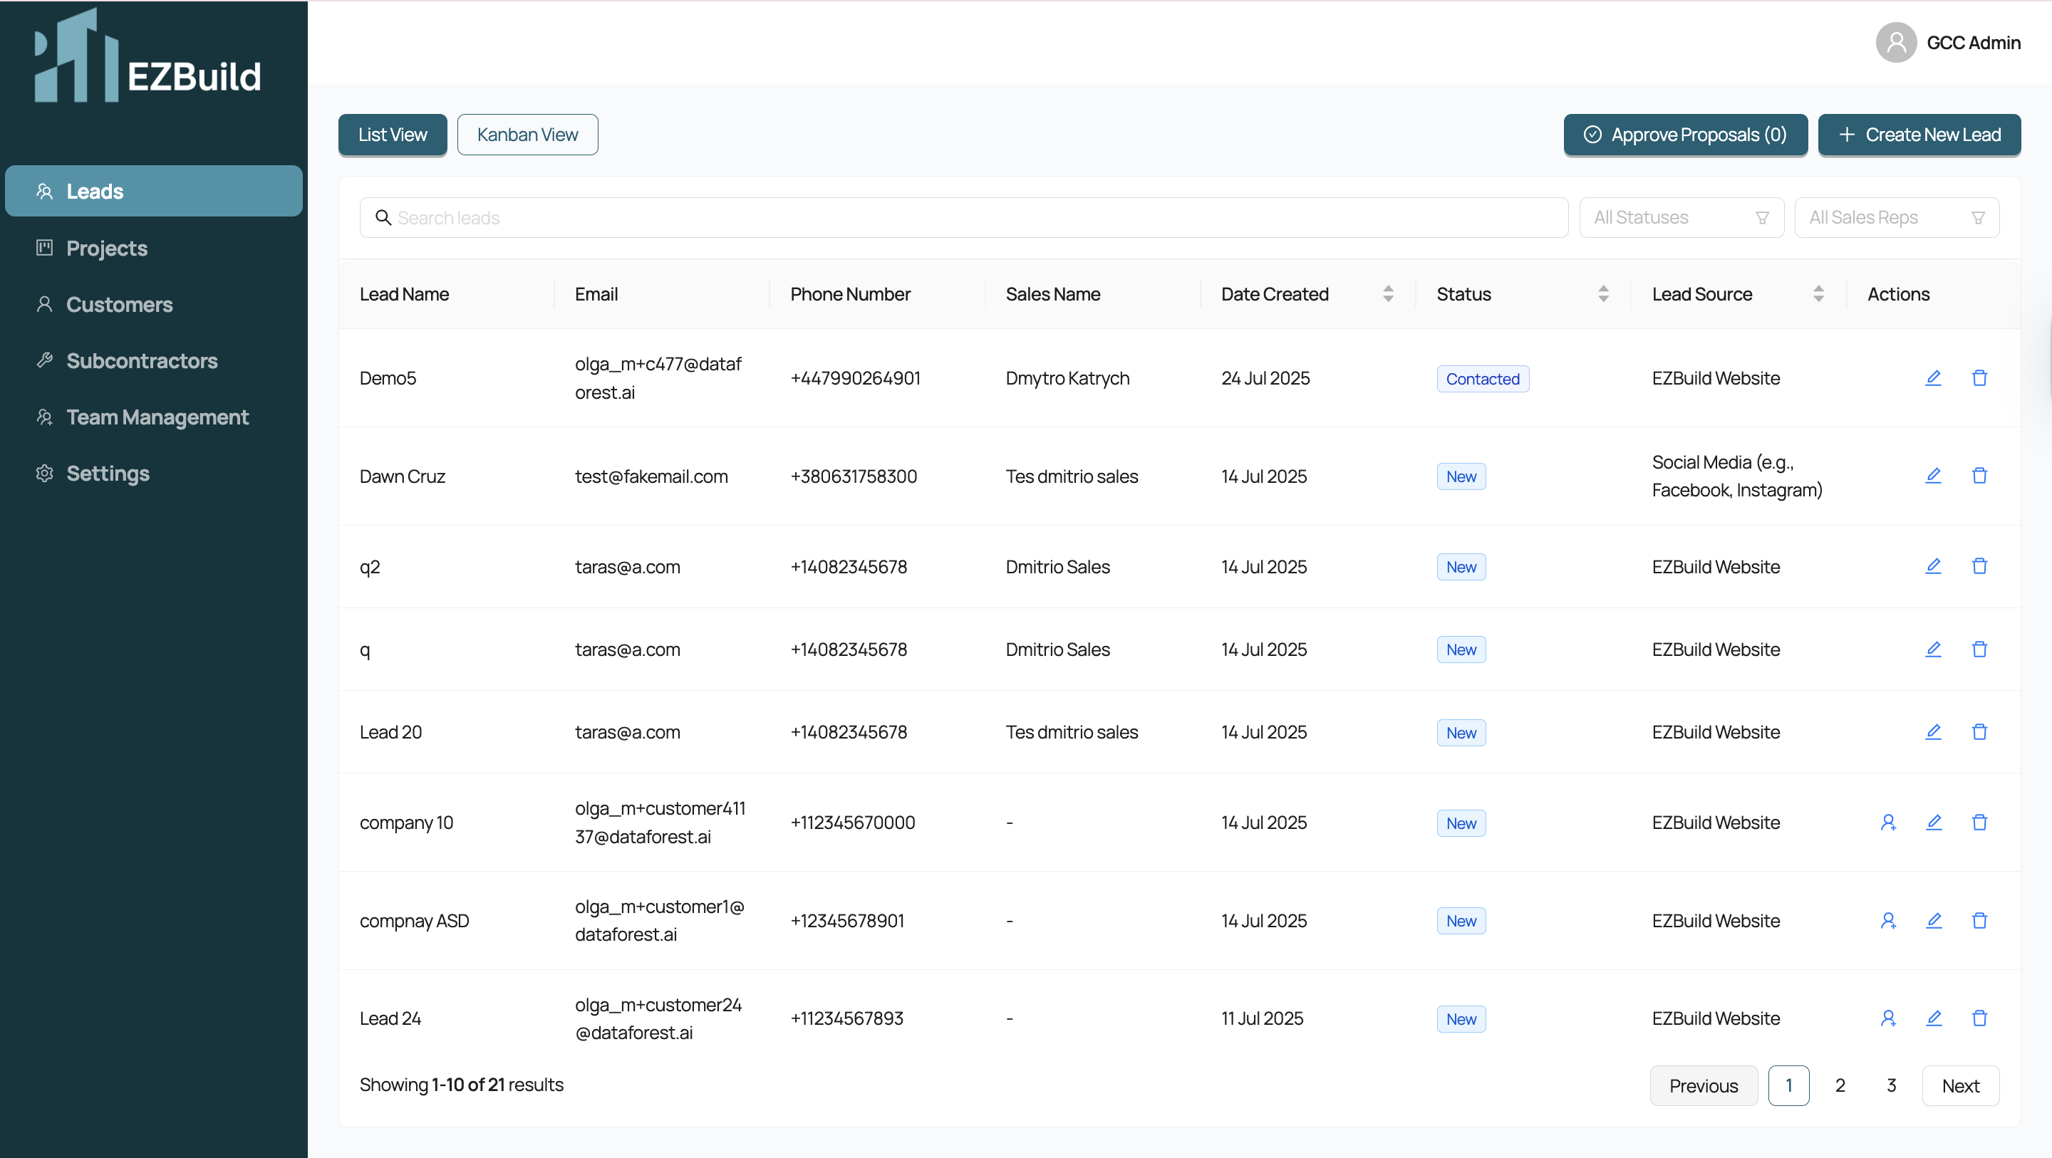
Task: Assign sales rep to compnay ASD
Action: coord(1888,921)
